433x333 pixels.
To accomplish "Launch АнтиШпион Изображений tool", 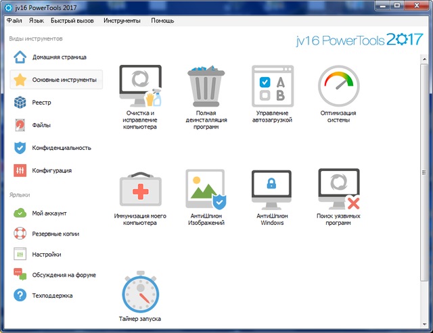I will (x=206, y=188).
